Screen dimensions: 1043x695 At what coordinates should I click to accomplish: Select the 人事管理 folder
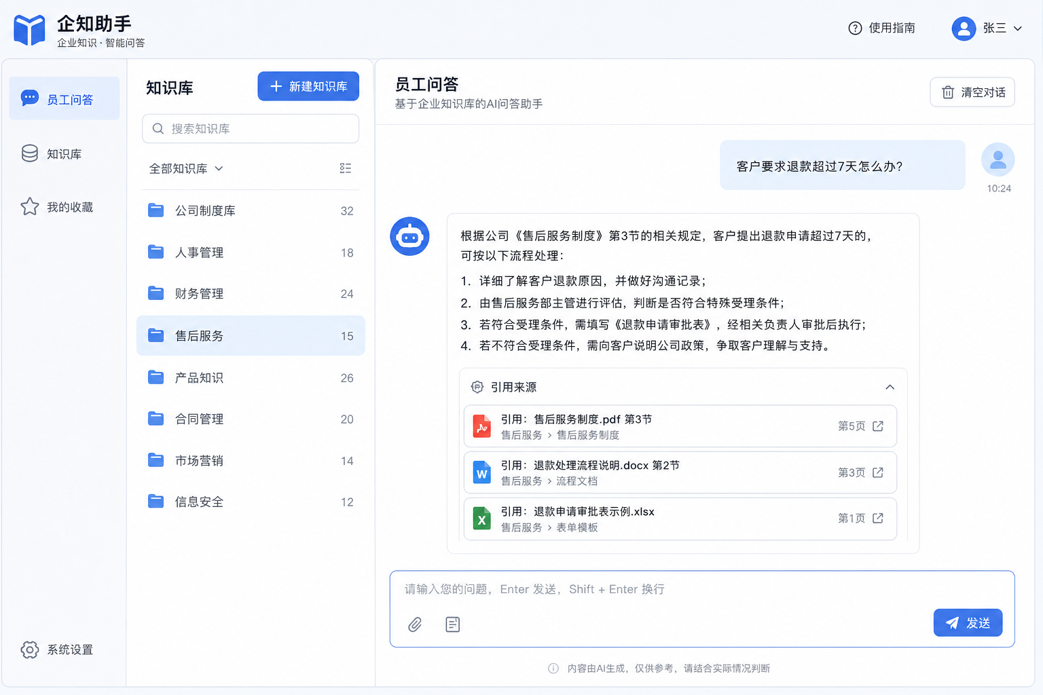(251, 252)
